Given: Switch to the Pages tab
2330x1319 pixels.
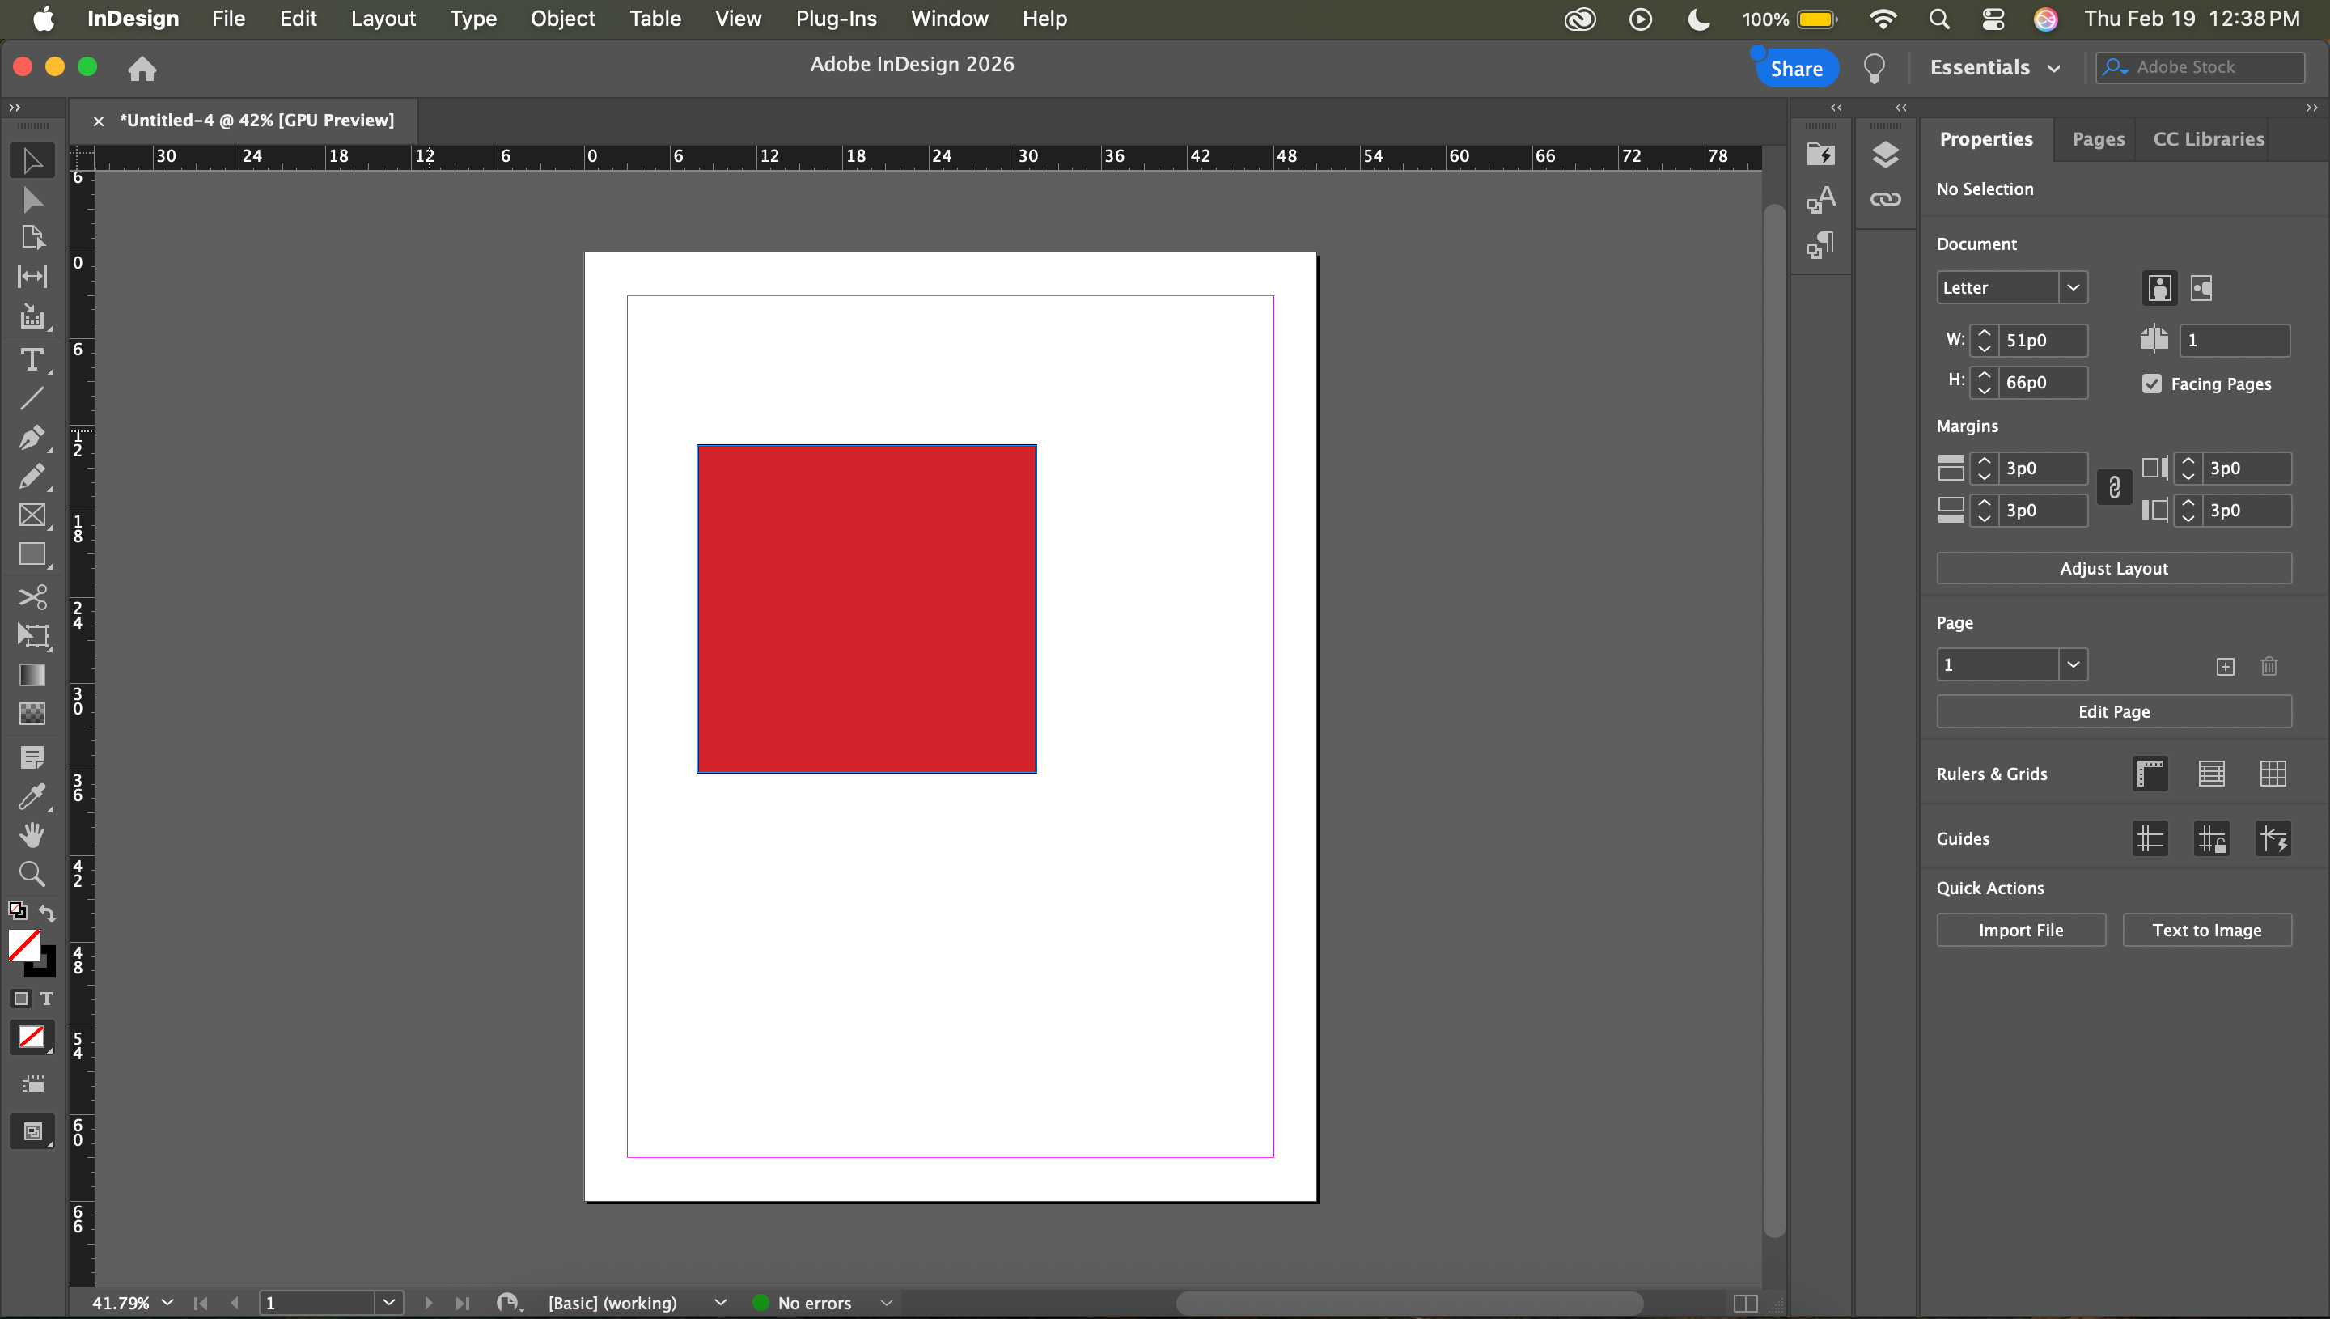Looking at the screenshot, I should 2097,139.
